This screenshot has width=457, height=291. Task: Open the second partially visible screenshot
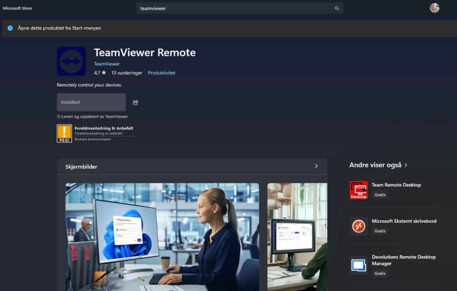(x=297, y=237)
